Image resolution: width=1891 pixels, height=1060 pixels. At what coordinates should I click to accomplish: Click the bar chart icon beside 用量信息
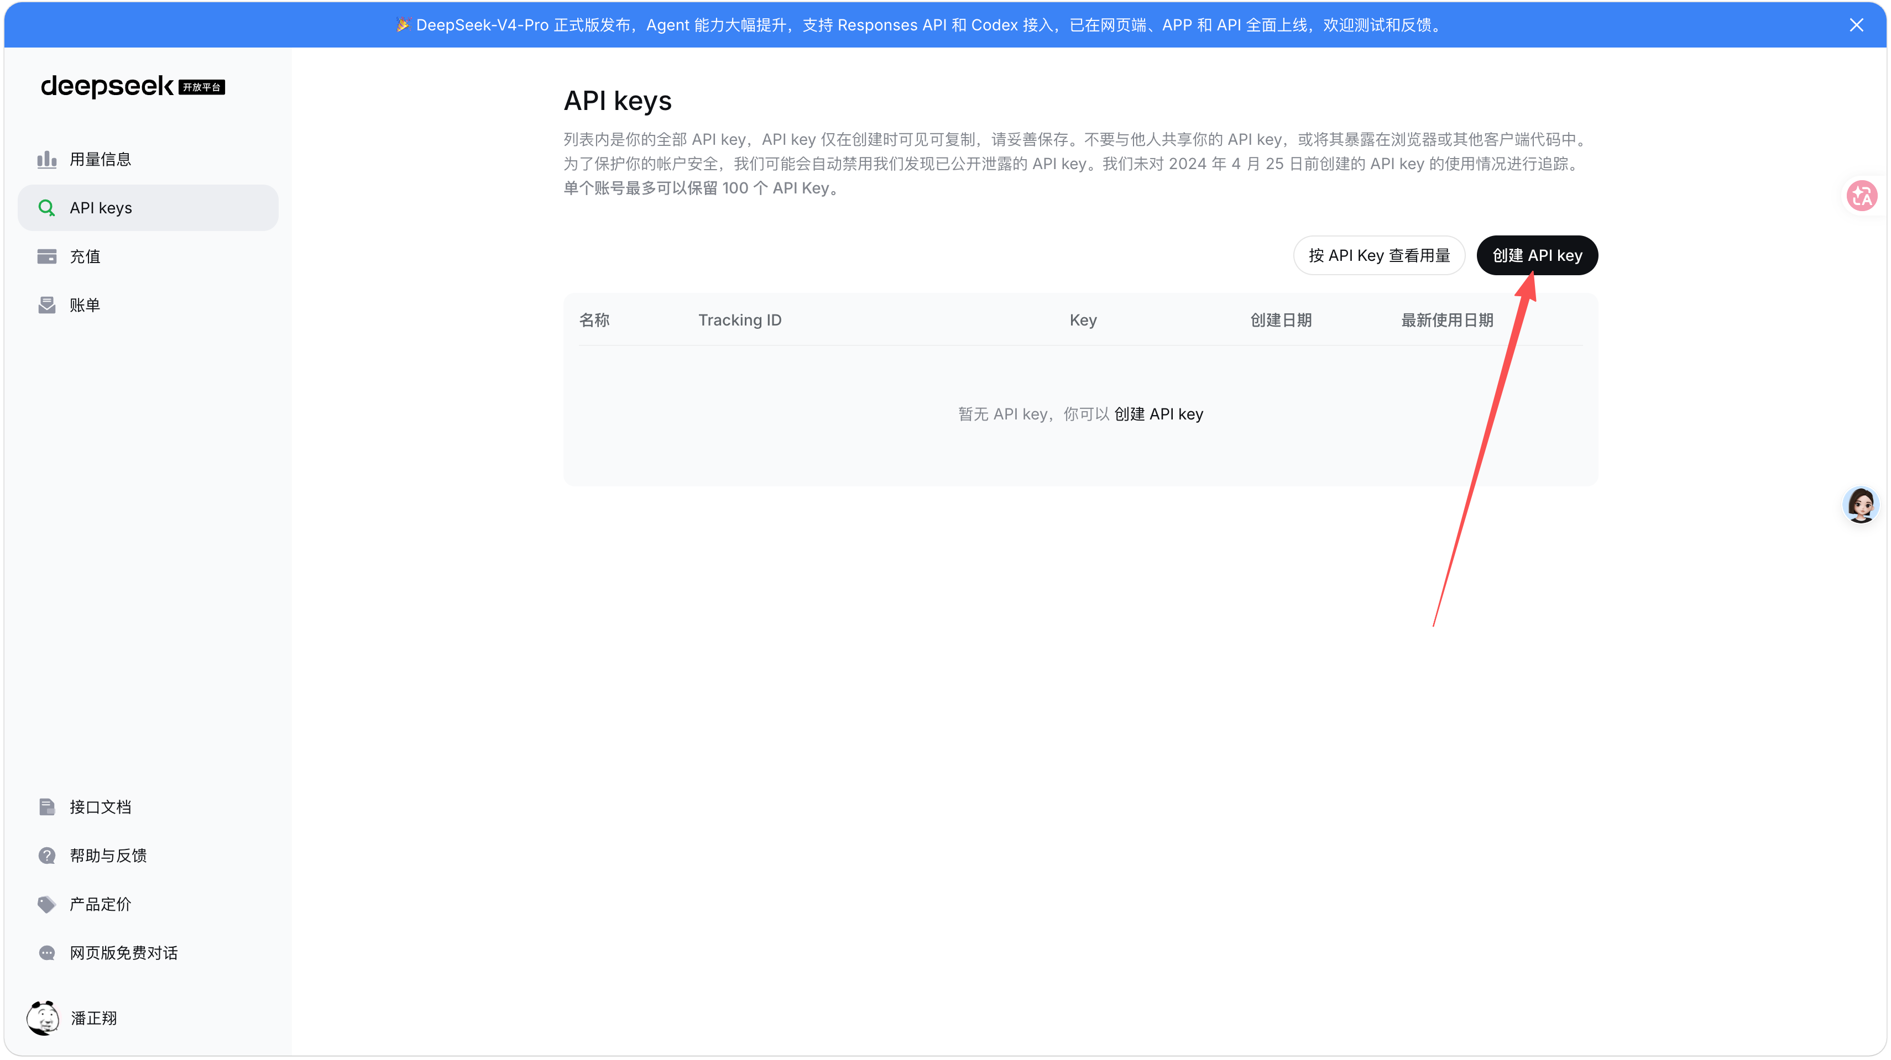(x=47, y=159)
